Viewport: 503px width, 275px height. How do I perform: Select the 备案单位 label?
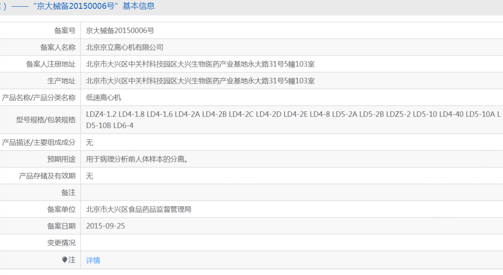point(61,210)
